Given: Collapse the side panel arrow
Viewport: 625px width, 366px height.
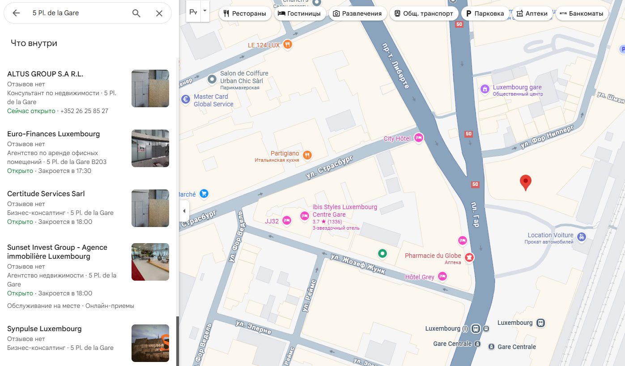Looking at the screenshot, I should pyautogui.click(x=184, y=211).
